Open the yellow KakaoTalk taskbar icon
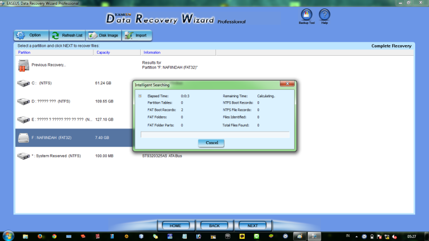429x241 pixels. point(242,236)
